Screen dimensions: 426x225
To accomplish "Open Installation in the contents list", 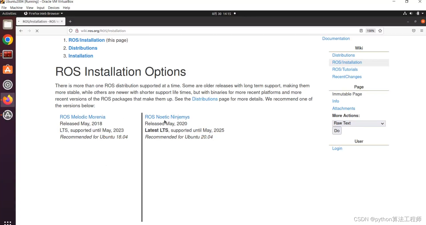I will click(81, 56).
